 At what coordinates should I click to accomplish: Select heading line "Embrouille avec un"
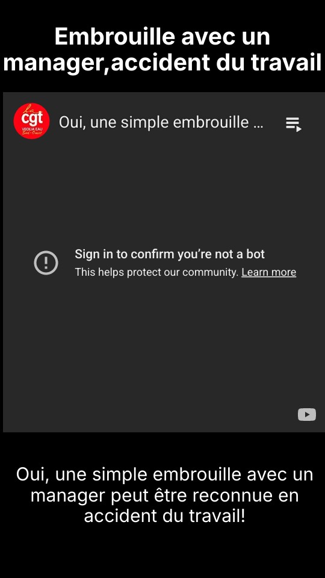coord(162,37)
